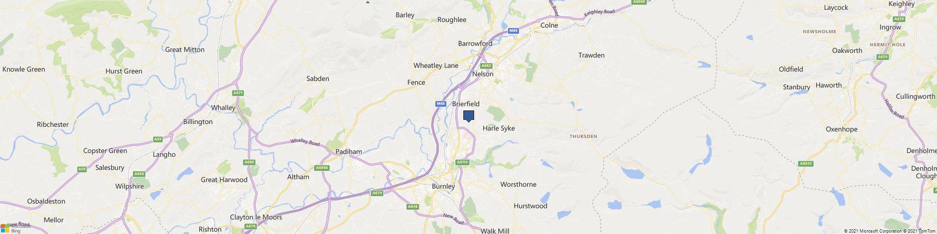Click the A59 road shield near Langho
Viewport: 937px width, 234px height.
coord(158,139)
